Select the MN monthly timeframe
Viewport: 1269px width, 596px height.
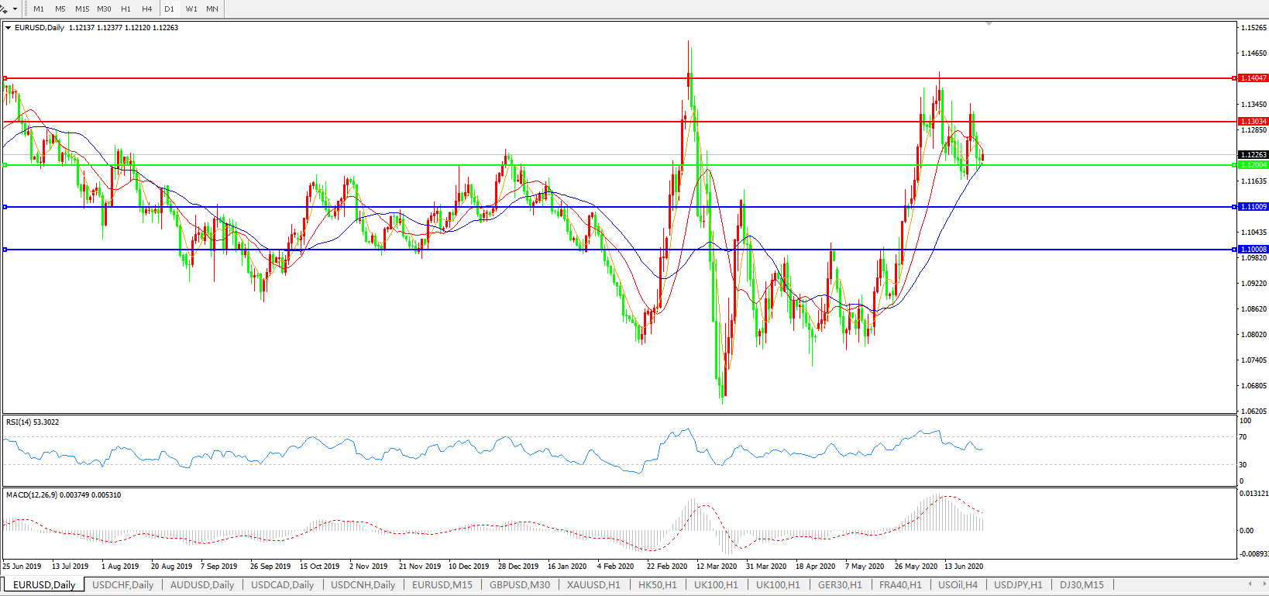pyautogui.click(x=211, y=9)
